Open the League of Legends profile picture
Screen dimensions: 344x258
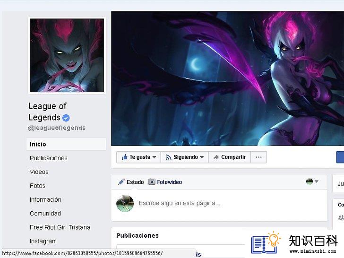67,55
